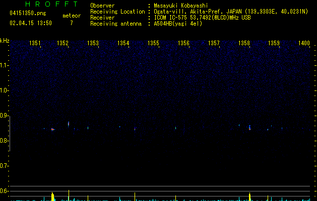The width and height of the screenshot is (317, 201).
Task: Click the Receiving Location label
Action: (x=117, y=12)
